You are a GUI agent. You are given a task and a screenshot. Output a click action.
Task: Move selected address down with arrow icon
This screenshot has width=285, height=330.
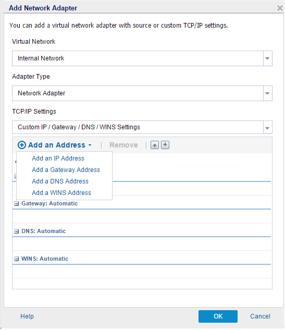tap(165, 145)
